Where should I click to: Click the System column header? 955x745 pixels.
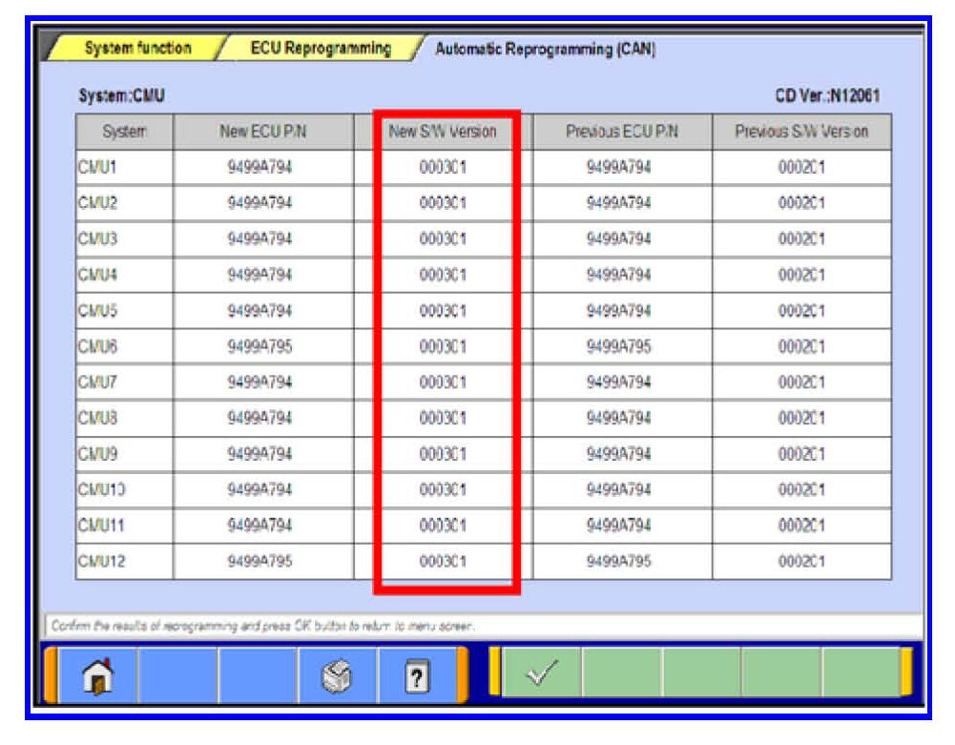(124, 132)
